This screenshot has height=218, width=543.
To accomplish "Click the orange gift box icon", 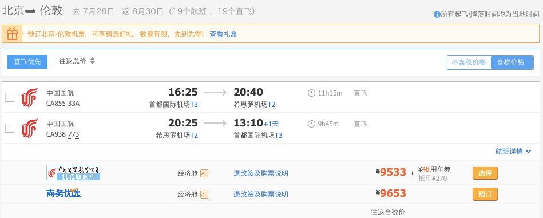I will [x=12, y=34].
